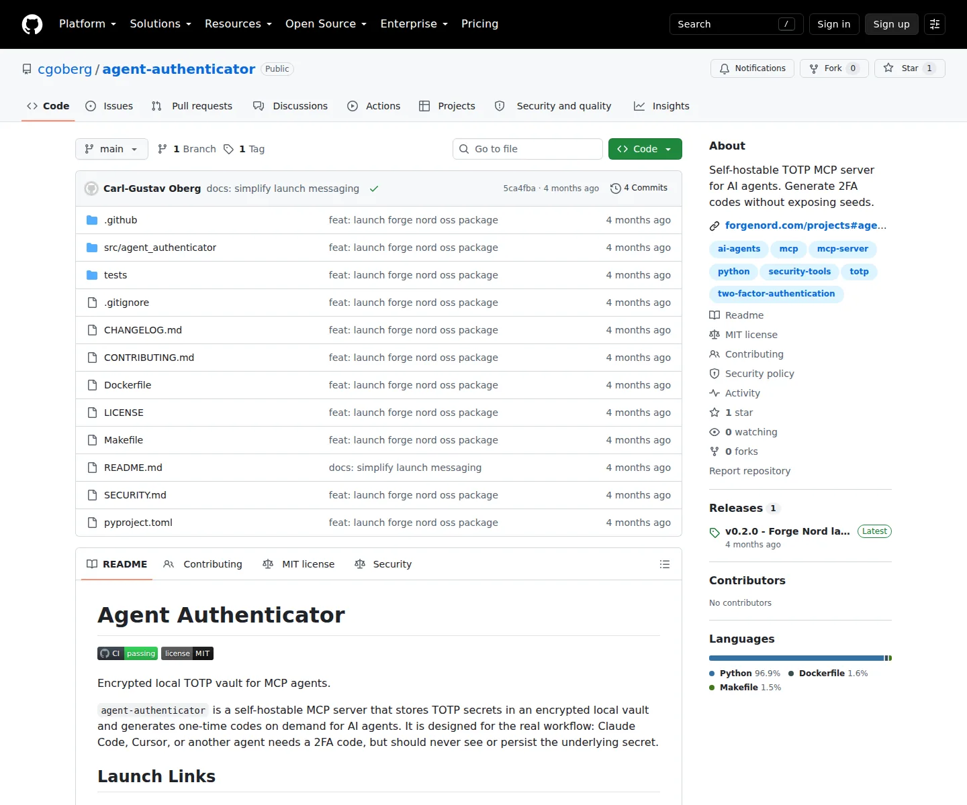The height and width of the screenshot is (805, 967).
Task: Open the Pricing link
Action: point(479,24)
